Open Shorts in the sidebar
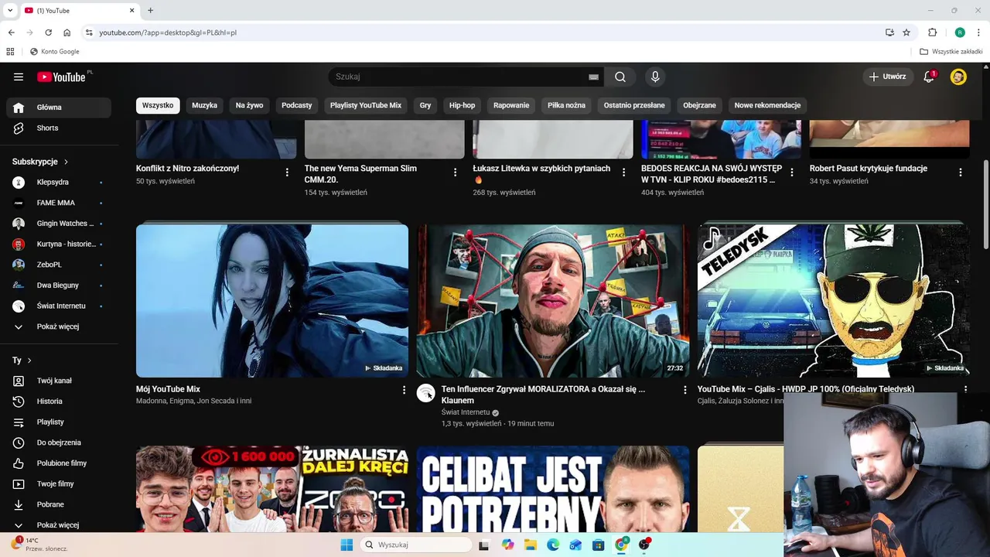This screenshot has width=990, height=557. (59, 128)
